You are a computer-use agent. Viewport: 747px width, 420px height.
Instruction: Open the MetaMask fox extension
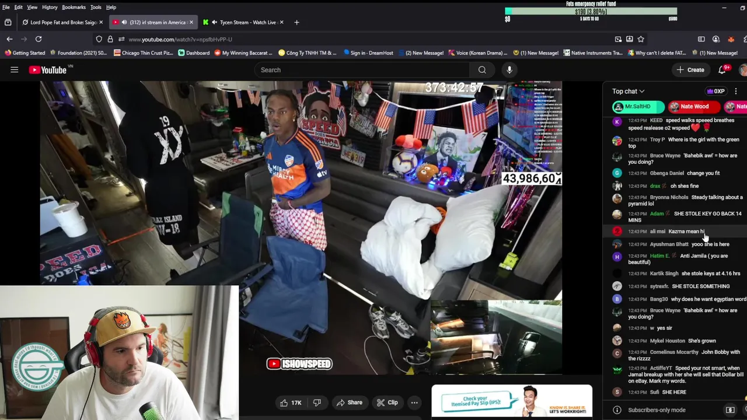(731, 39)
